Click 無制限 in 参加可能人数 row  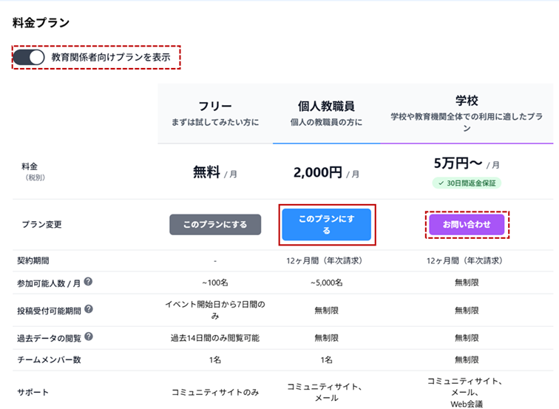pos(467,283)
